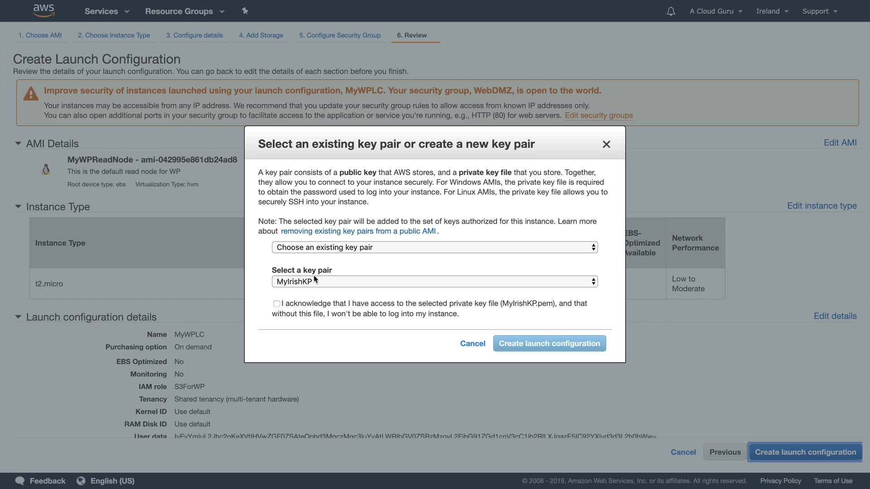This screenshot has width=870, height=489.
Task: Click the pin shortcut icon in navbar
Action: (245, 11)
